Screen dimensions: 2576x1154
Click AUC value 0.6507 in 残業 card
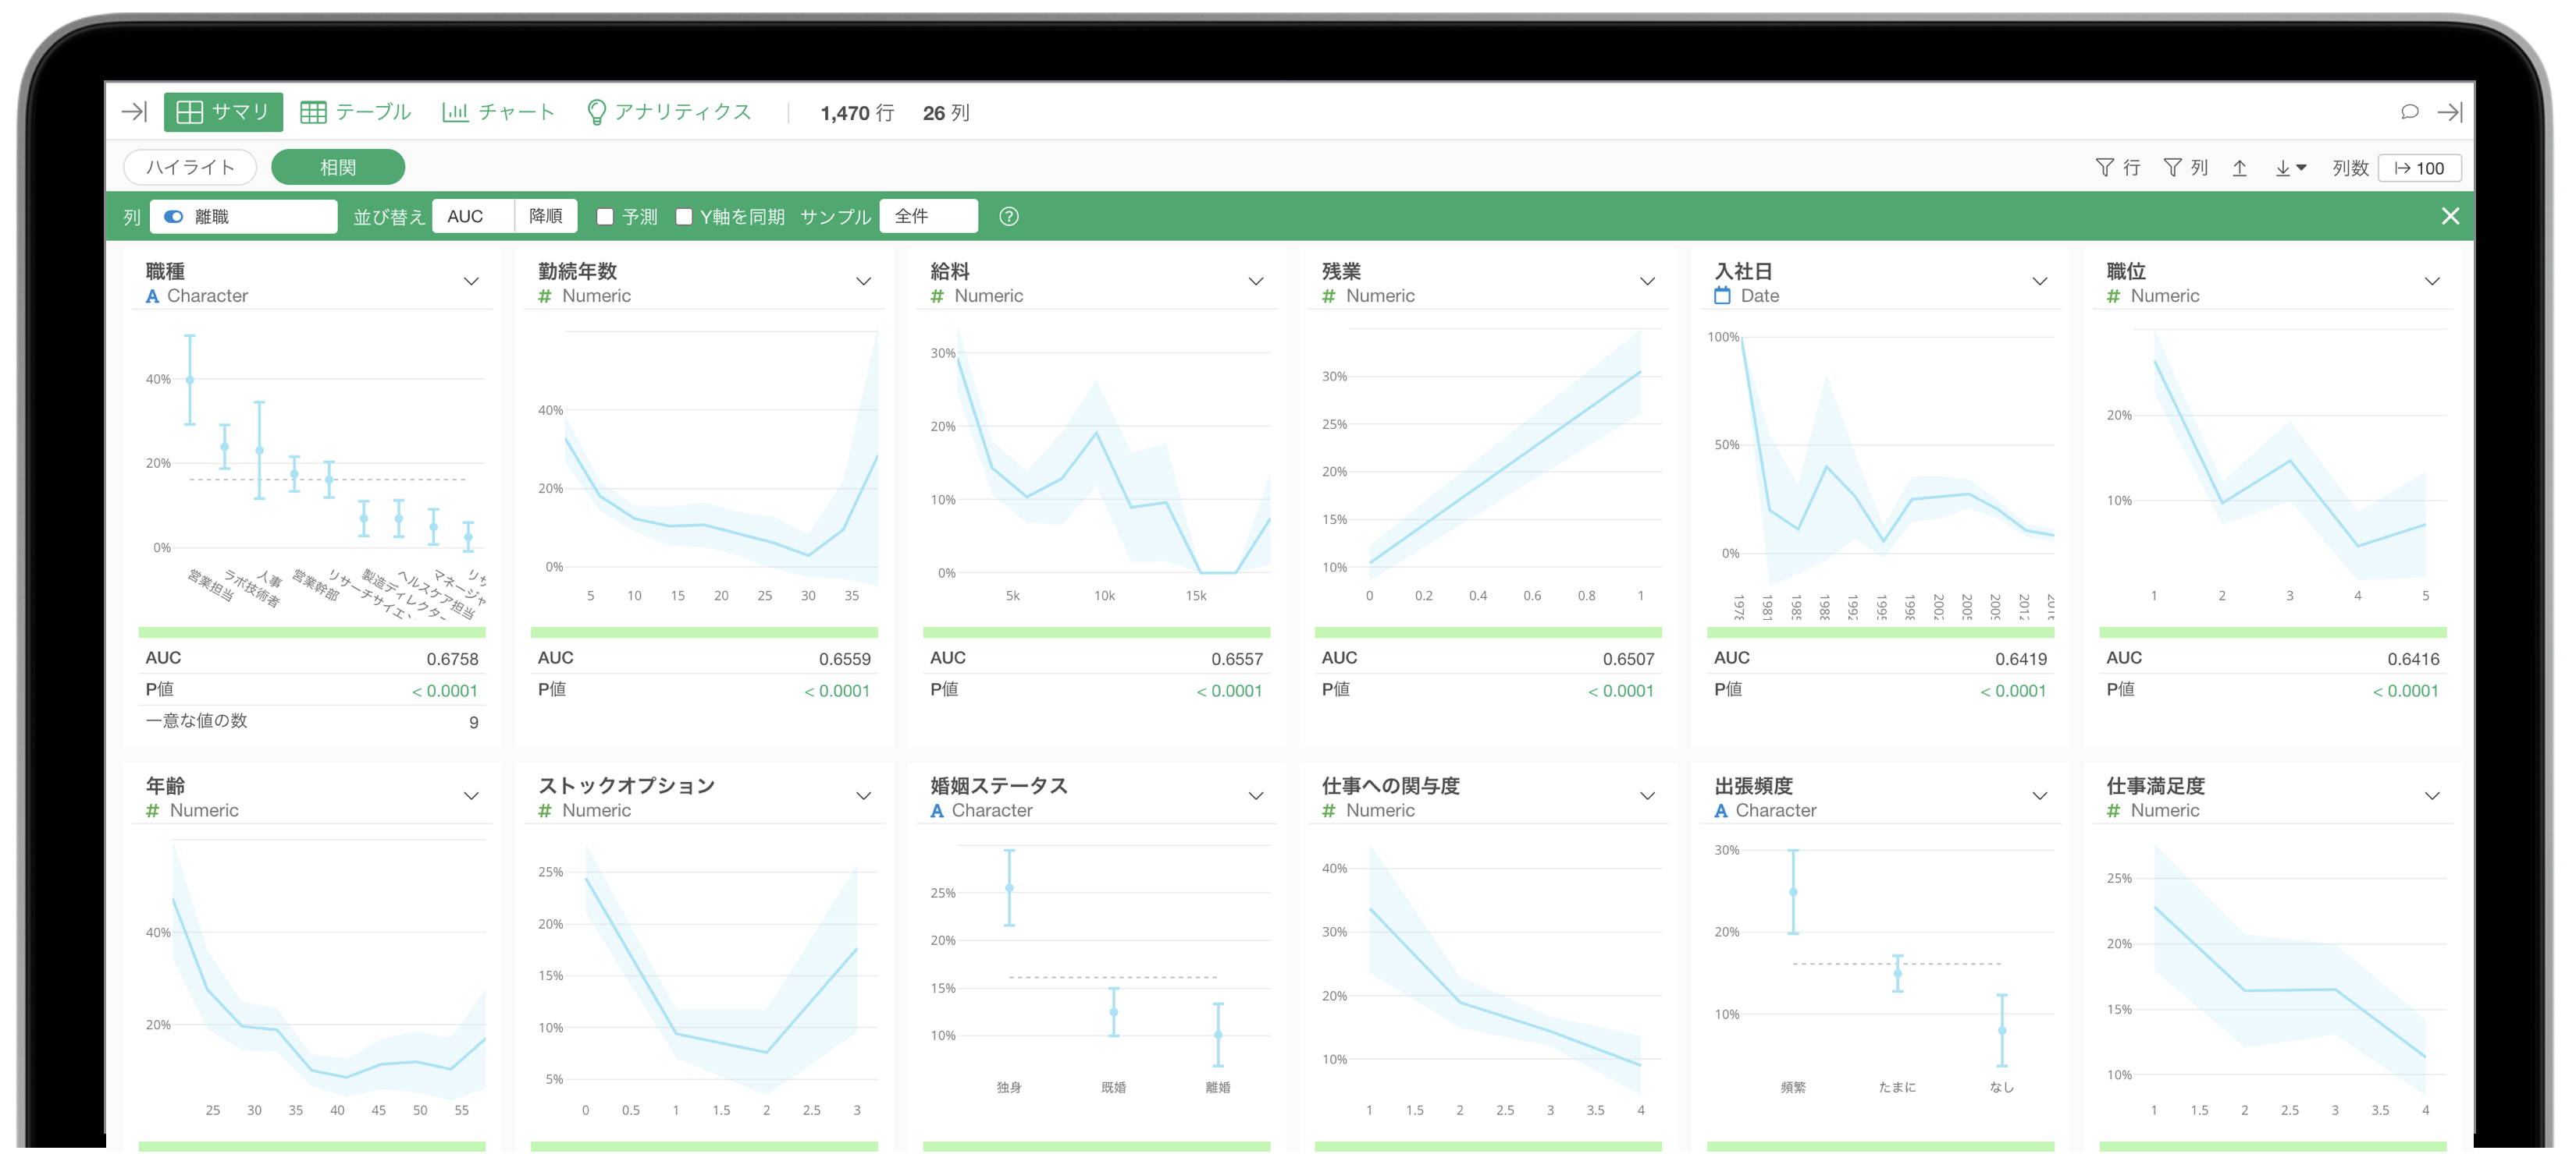pos(1628,660)
